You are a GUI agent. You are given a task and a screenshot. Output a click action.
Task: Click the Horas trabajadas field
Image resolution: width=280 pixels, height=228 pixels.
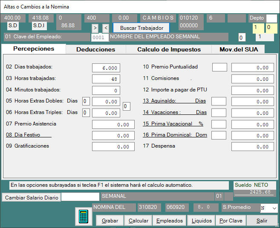[106, 79]
